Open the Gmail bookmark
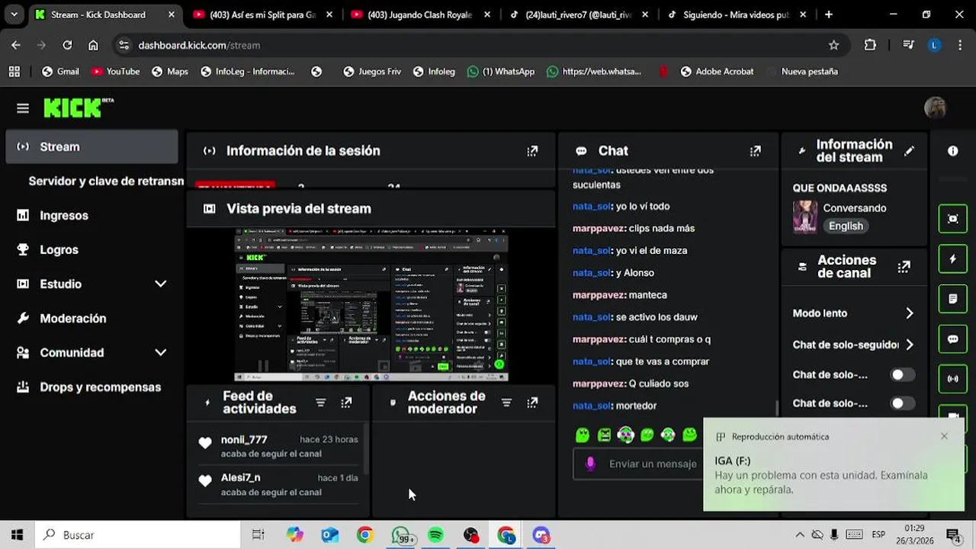976x549 pixels. click(x=60, y=72)
